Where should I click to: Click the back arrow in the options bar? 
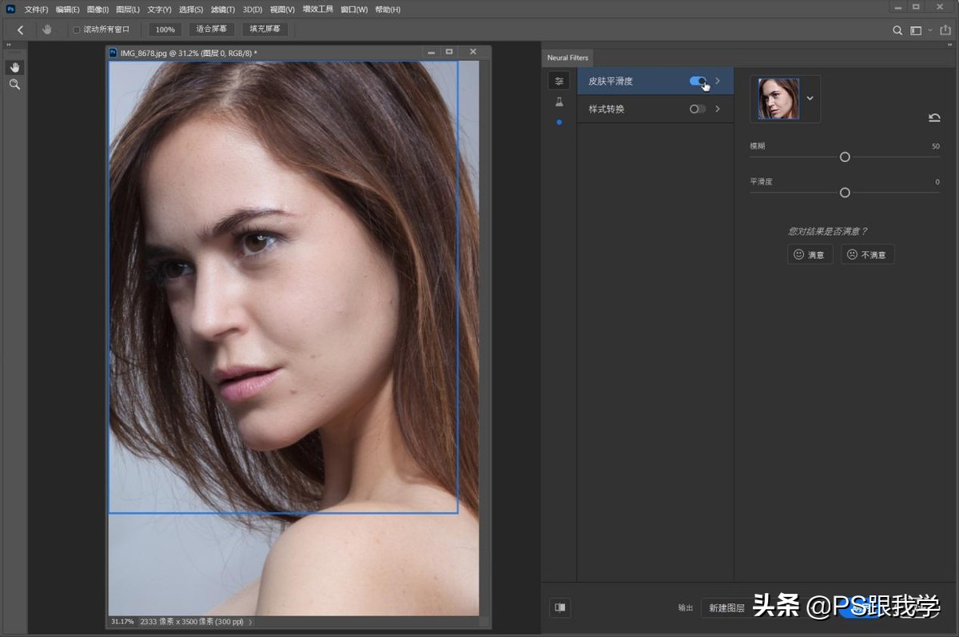(20, 30)
